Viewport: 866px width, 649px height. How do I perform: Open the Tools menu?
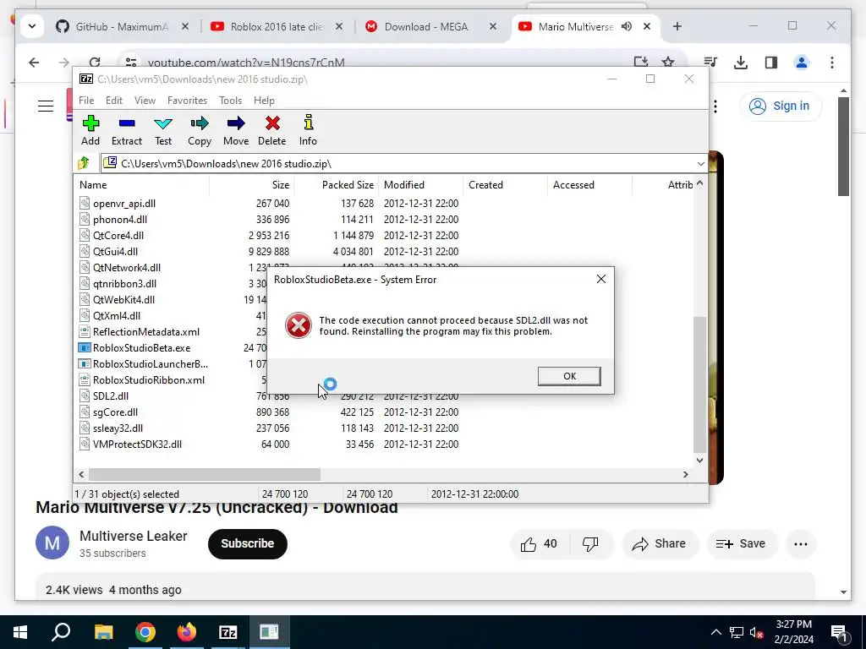point(230,101)
